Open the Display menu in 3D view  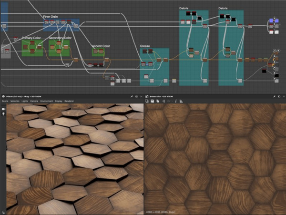pyautogui.click(x=58, y=101)
